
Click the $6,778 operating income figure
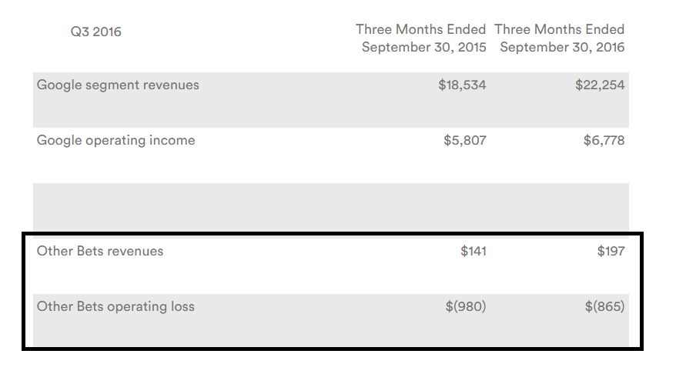click(x=604, y=141)
